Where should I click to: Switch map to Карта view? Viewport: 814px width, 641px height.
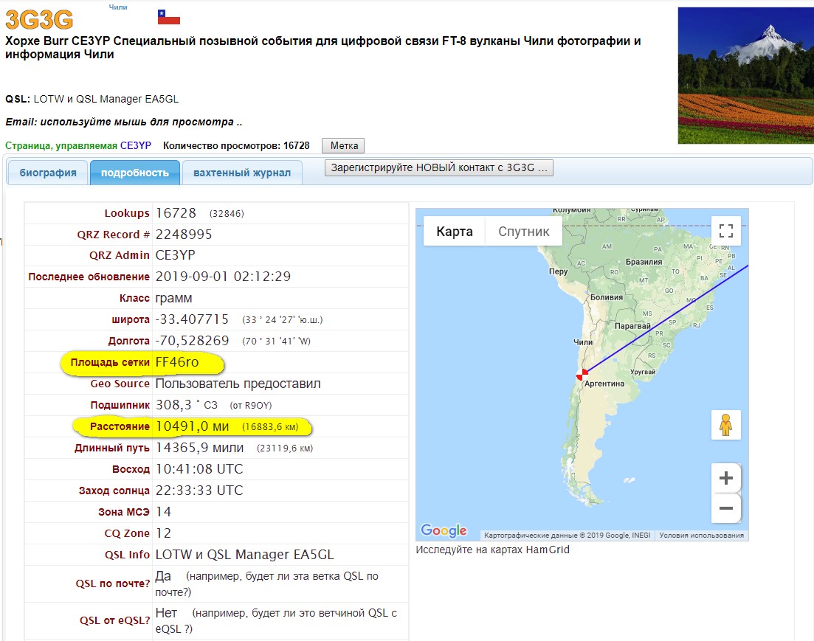coord(454,232)
